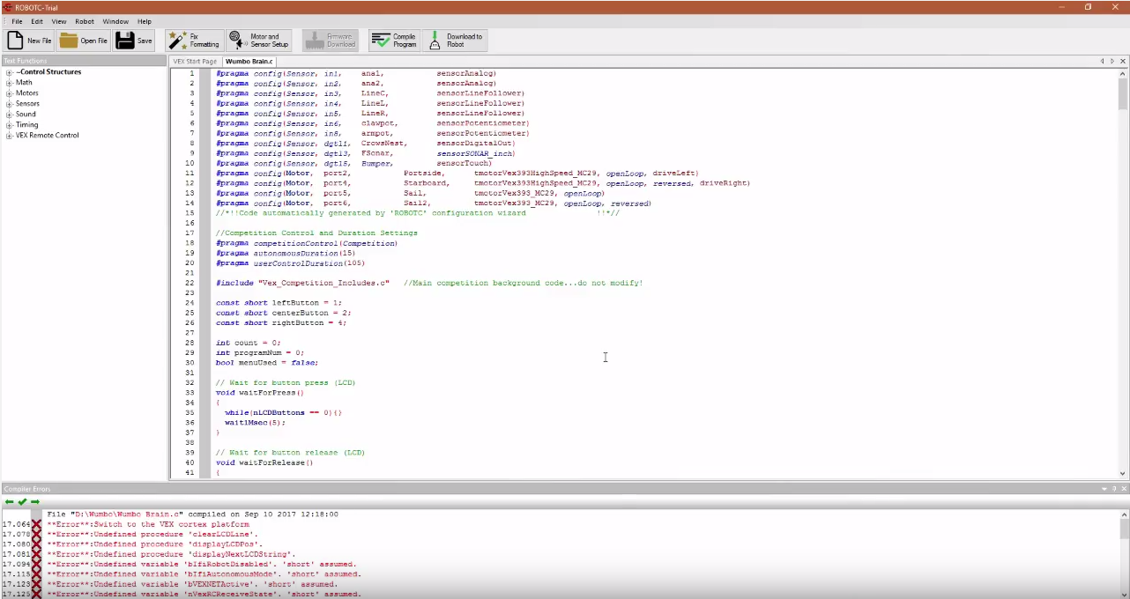Expand the Motors tree node
The width and height of the screenshot is (1130, 599).
click(x=9, y=93)
